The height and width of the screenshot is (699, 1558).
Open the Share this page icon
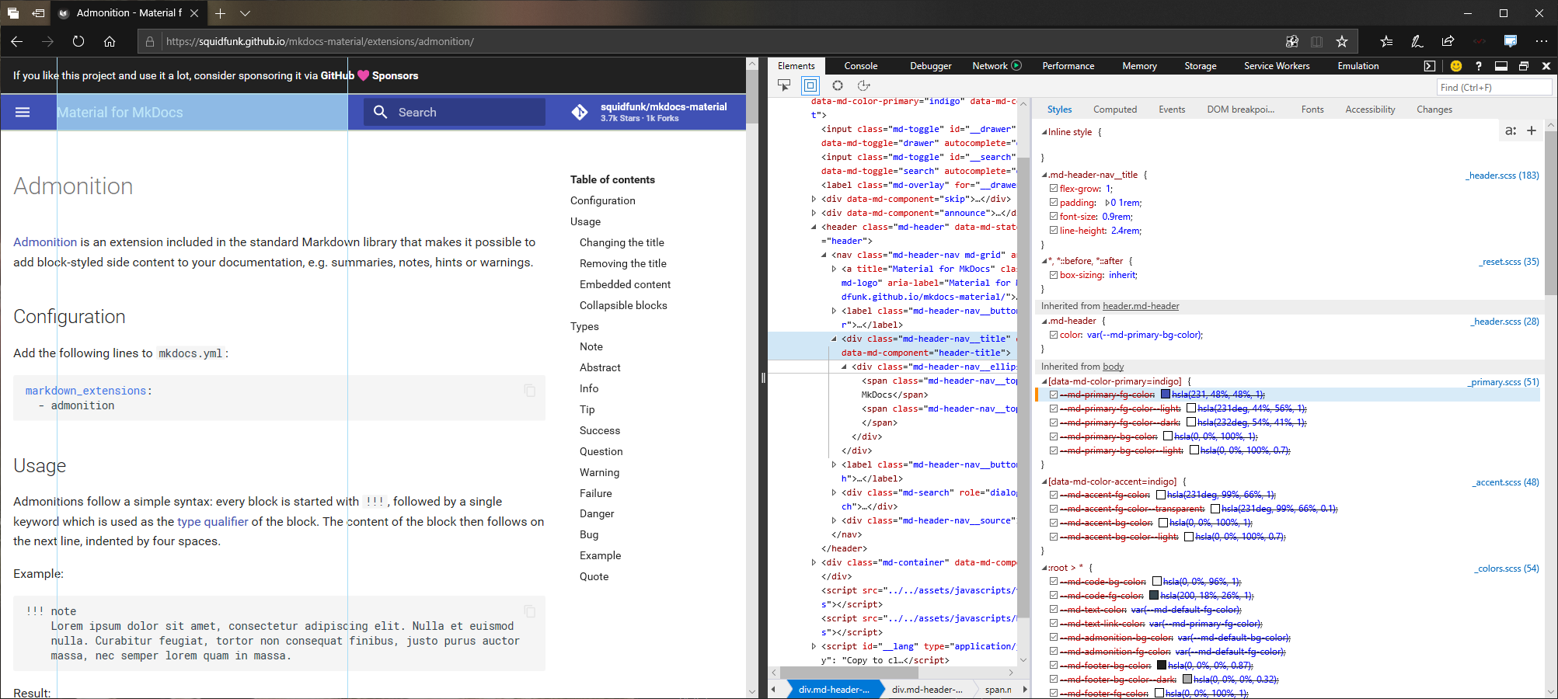[1448, 41]
